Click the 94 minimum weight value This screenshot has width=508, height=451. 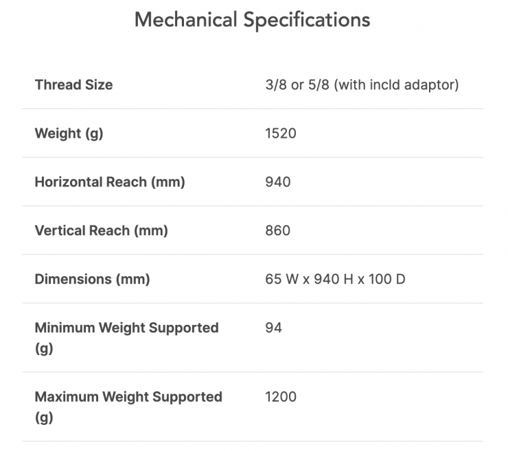click(273, 328)
